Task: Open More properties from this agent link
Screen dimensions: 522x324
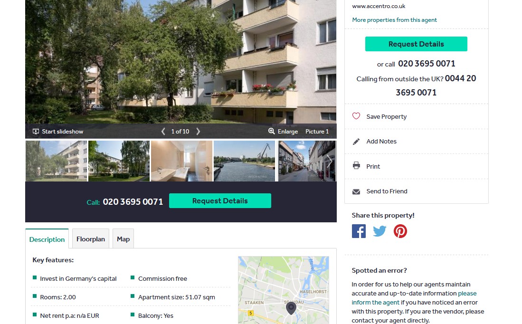Action: pos(395,20)
